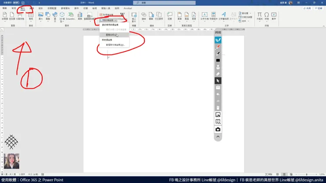Pick the black color swatch in overlay
This screenshot has height=183, width=326.
coord(218,60)
